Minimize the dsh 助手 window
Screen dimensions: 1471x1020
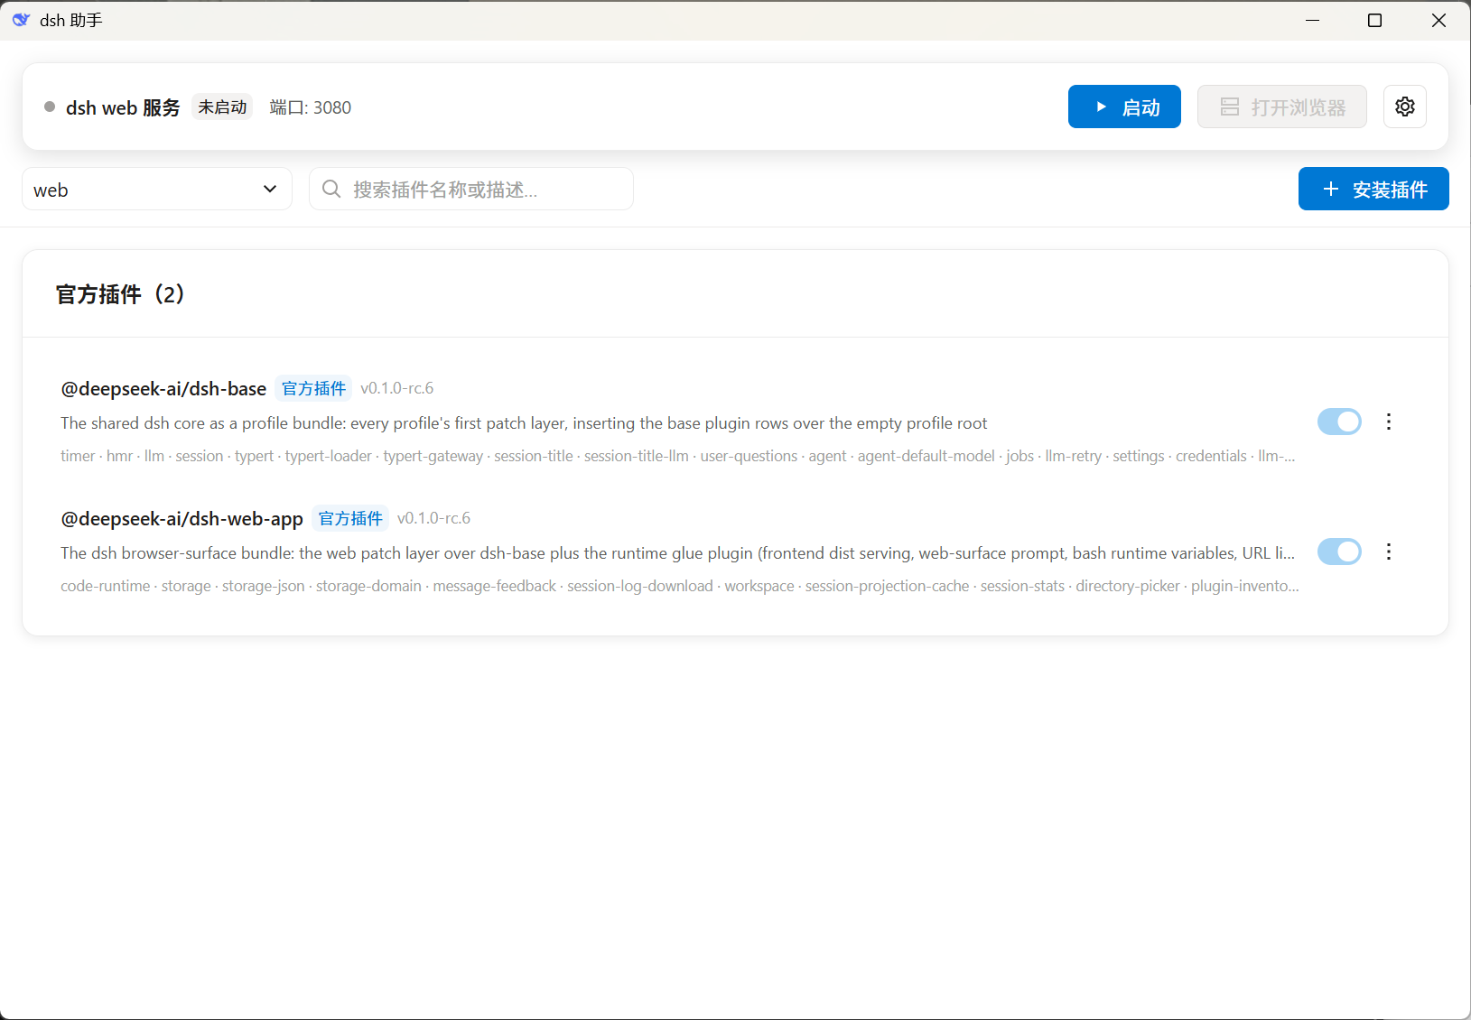[1313, 20]
